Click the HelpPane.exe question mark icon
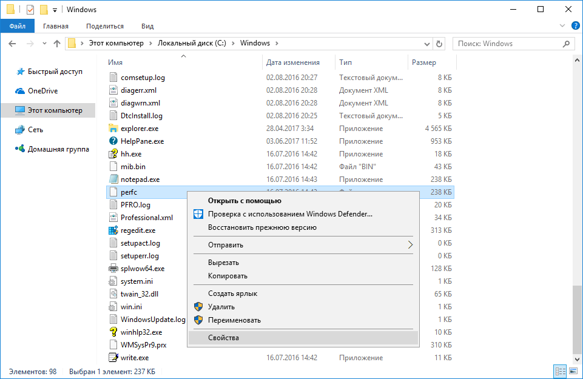The height and width of the screenshot is (379, 583). pos(113,141)
